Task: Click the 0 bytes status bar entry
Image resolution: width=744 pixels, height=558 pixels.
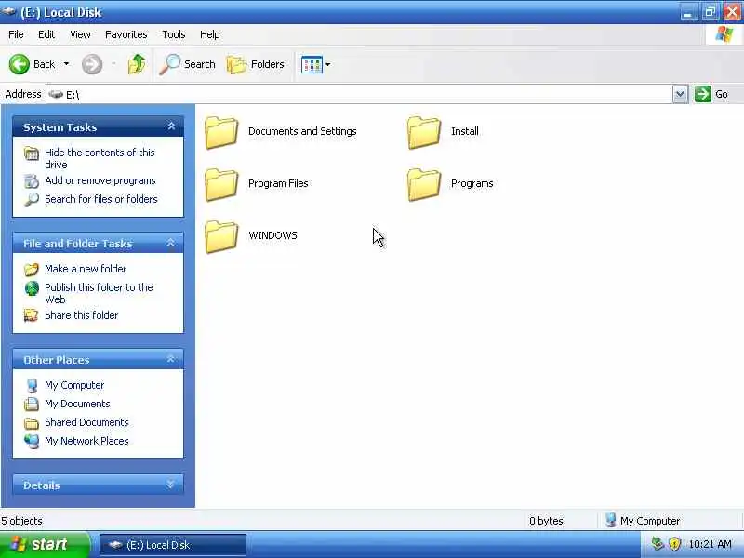Action: [546, 521]
